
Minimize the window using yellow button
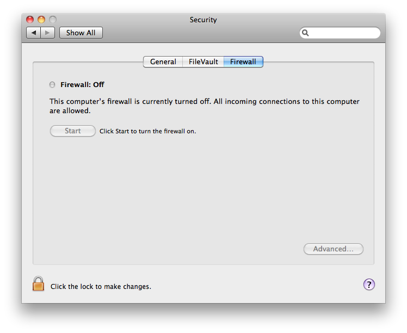point(41,20)
